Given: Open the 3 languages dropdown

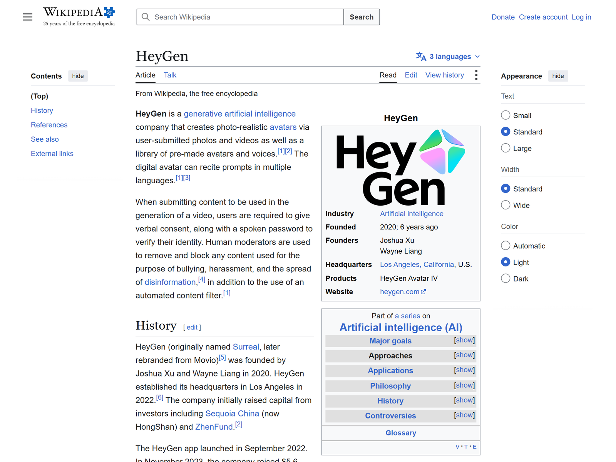Looking at the screenshot, I should (448, 57).
